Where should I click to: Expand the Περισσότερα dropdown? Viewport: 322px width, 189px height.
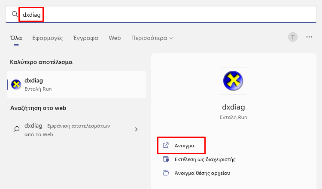152,38
